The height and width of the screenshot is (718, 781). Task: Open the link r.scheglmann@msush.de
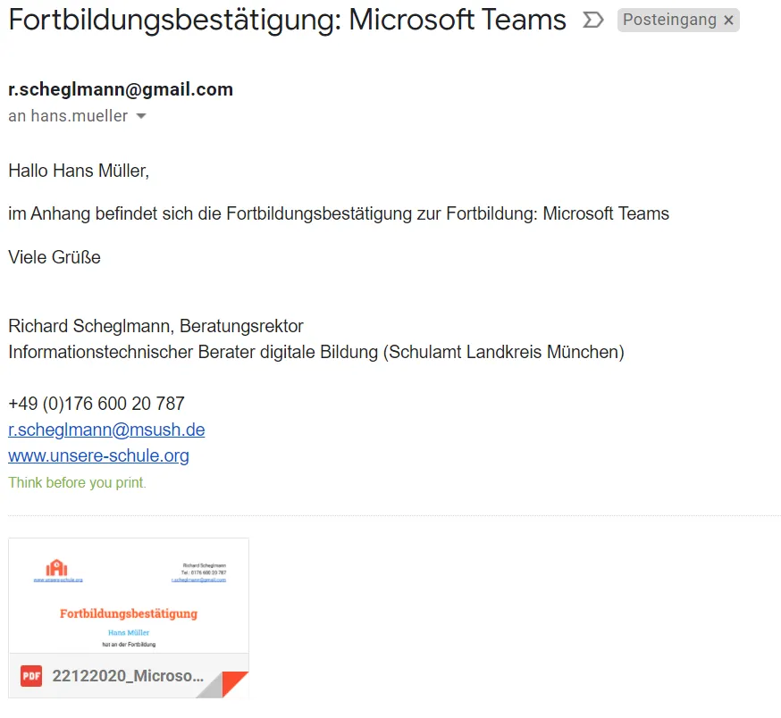pyautogui.click(x=105, y=430)
